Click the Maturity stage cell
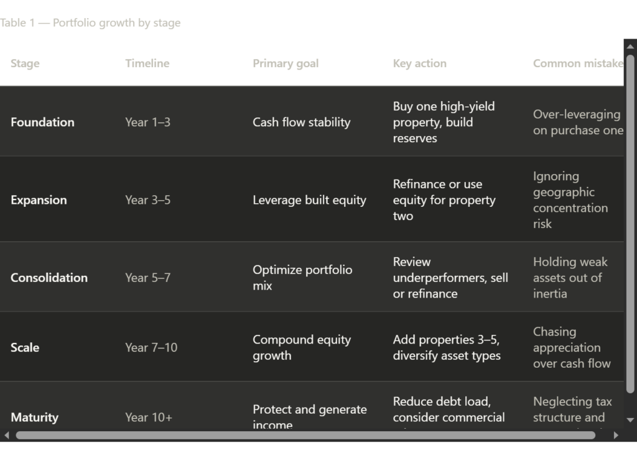 point(34,417)
